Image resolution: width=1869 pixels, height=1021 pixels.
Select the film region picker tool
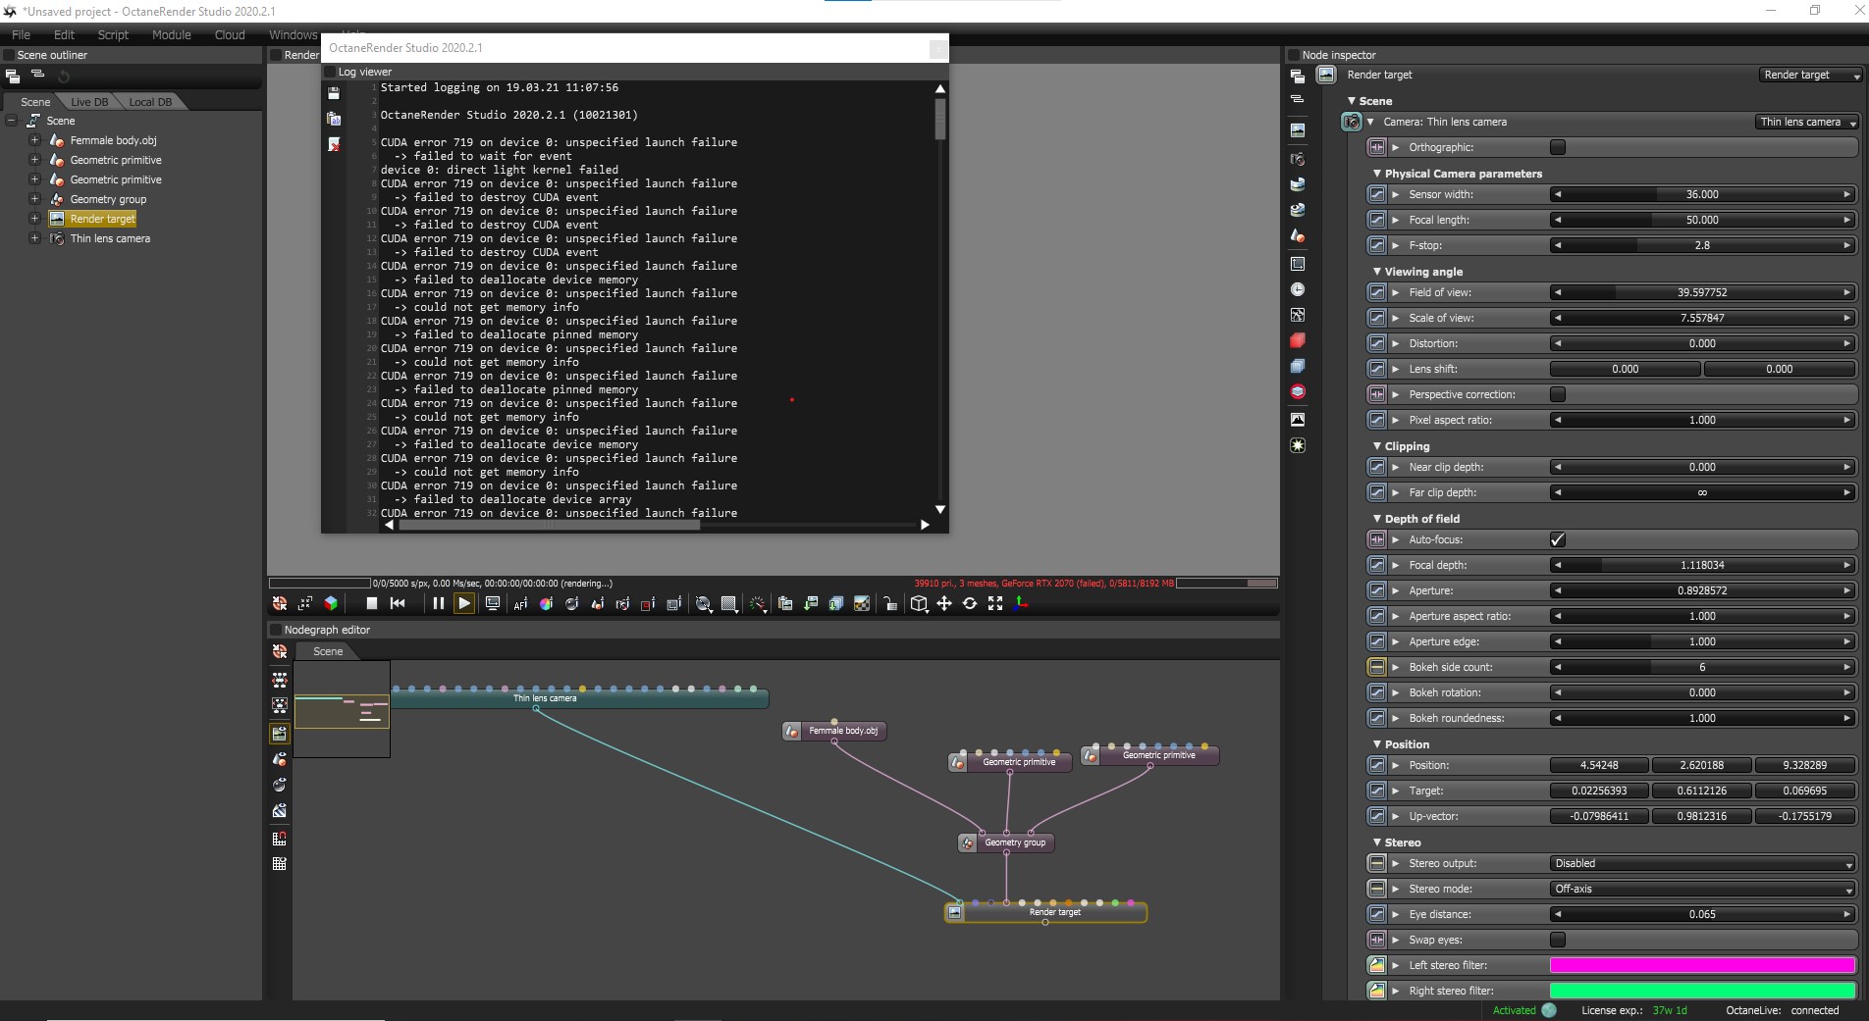click(673, 604)
